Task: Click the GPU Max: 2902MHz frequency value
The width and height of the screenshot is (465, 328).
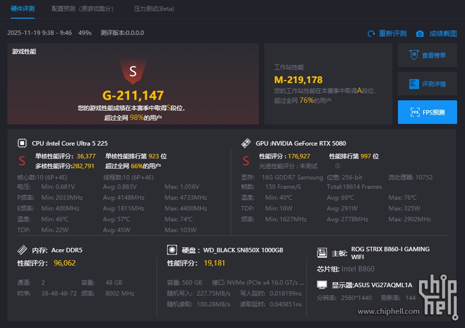Action: click(x=409, y=219)
